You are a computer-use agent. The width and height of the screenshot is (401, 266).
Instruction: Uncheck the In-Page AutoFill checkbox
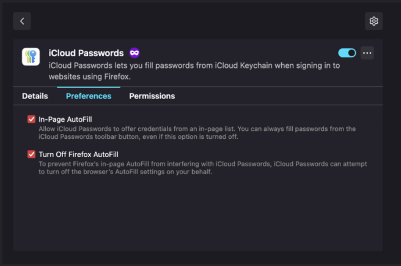coord(31,119)
